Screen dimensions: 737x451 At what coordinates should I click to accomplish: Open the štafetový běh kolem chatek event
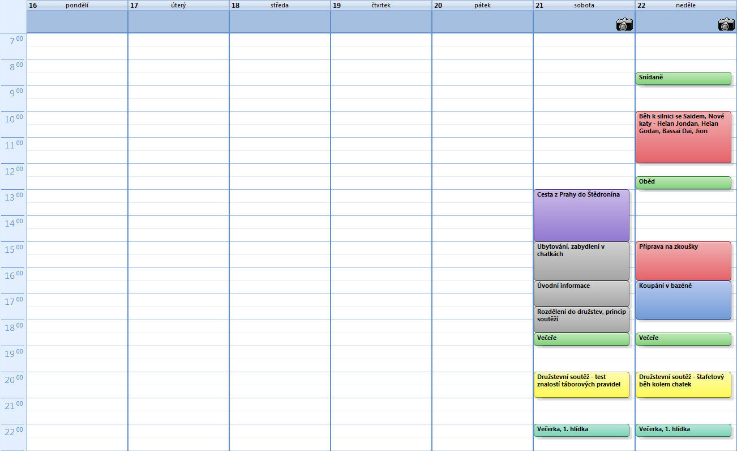(x=683, y=384)
